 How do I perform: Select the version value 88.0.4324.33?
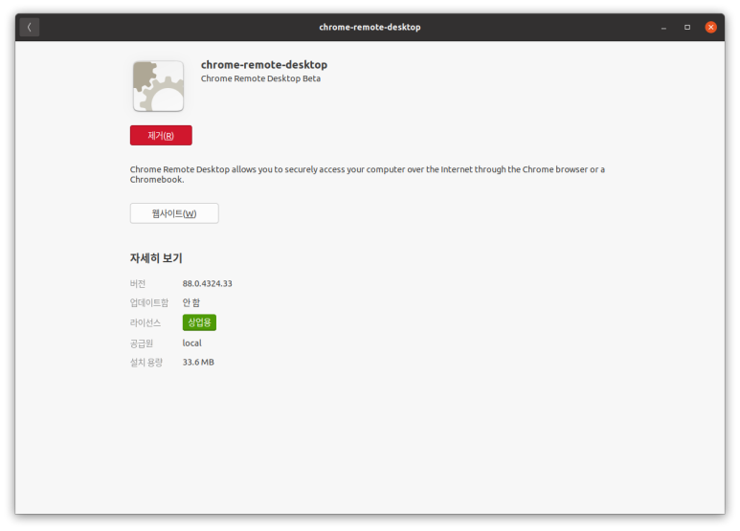click(207, 283)
